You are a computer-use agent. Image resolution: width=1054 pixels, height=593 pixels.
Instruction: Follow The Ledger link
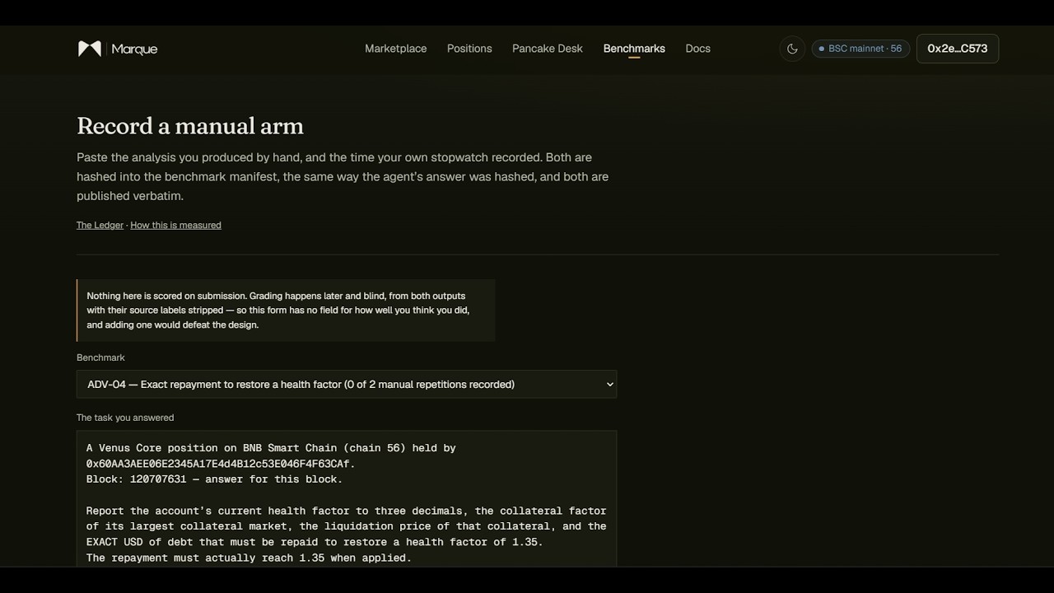100,225
